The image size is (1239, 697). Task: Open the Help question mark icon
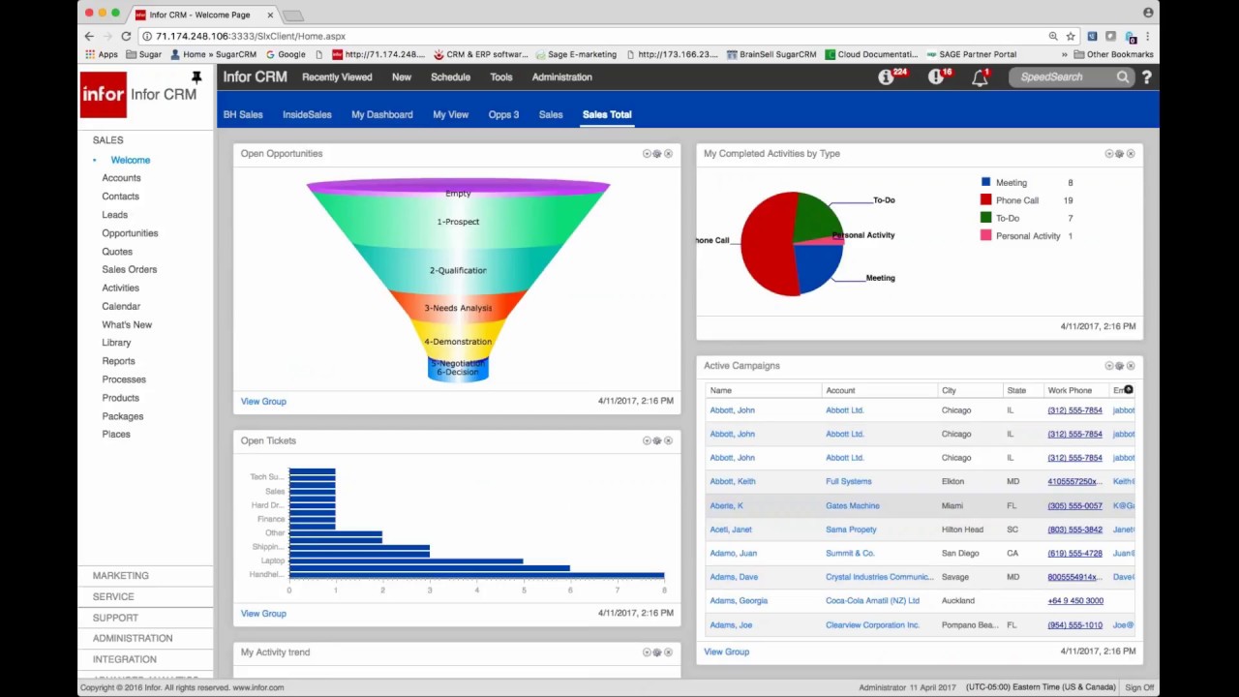[x=1146, y=77]
